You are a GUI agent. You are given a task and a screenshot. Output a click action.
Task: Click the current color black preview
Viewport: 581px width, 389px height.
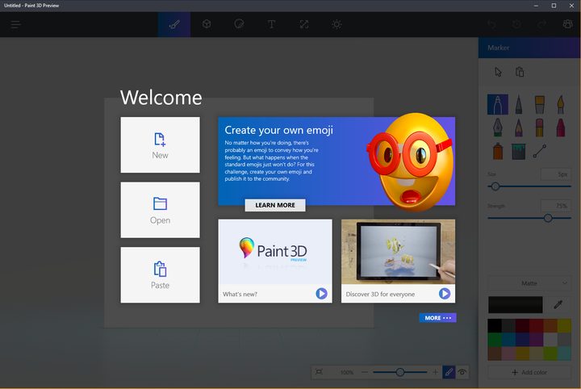(x=516, y=304)
